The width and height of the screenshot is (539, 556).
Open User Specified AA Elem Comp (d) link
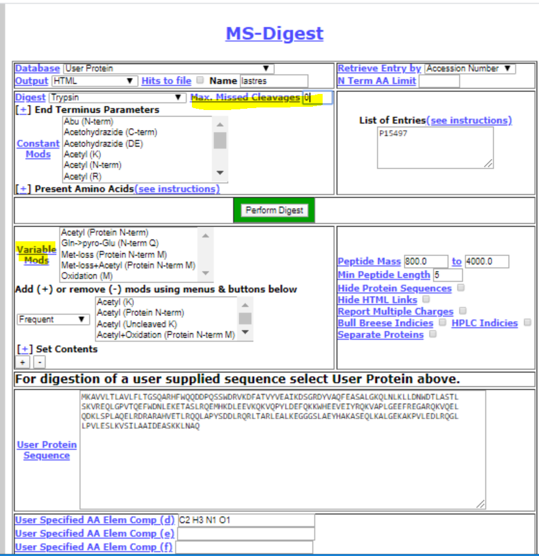coord(95,520)
